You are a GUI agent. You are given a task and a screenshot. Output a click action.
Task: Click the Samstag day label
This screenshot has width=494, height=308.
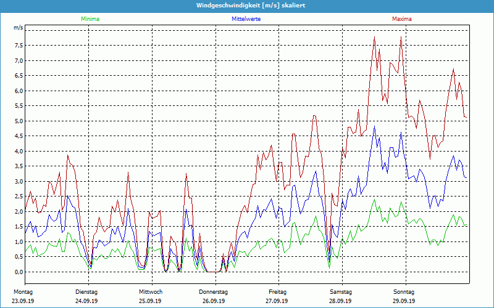click(341, 292)
